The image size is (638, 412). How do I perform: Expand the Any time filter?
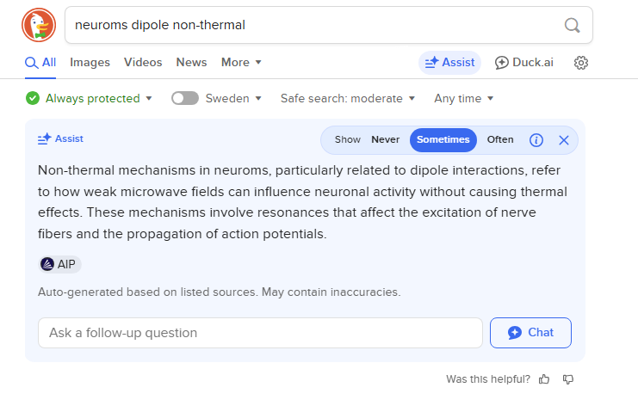pyautogui.click(x=463, y=98)
